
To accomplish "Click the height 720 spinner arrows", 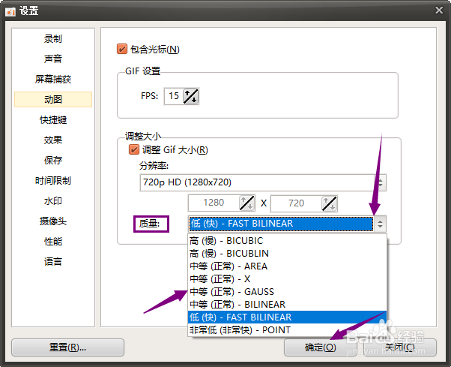I will tap(330, 203).
